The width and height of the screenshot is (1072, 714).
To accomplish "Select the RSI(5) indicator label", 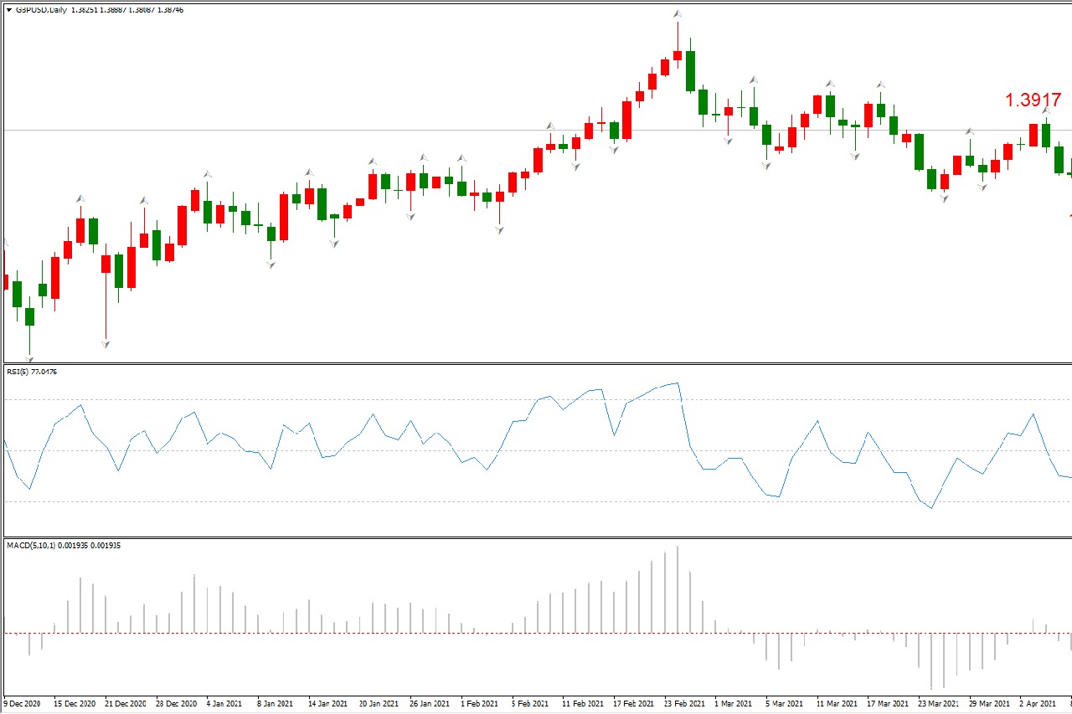I will 30,371.
